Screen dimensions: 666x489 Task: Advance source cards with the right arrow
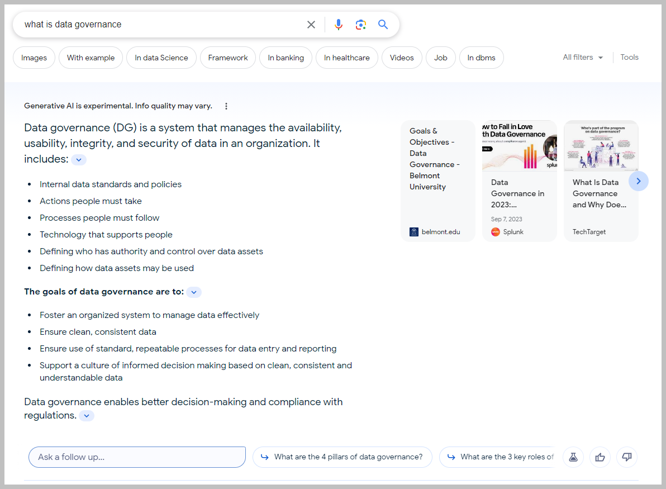[x=639, y=181]
